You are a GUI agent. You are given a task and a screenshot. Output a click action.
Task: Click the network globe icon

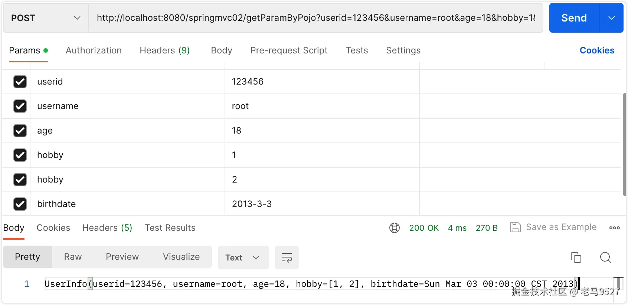[x=395, y=228]
